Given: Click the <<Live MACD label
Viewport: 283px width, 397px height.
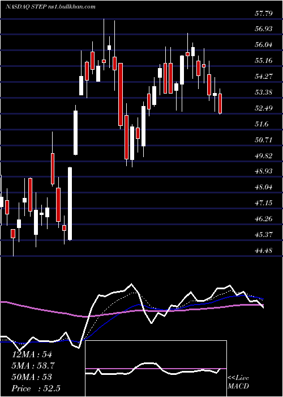Looking at the screenshot, I should point(238,382).
